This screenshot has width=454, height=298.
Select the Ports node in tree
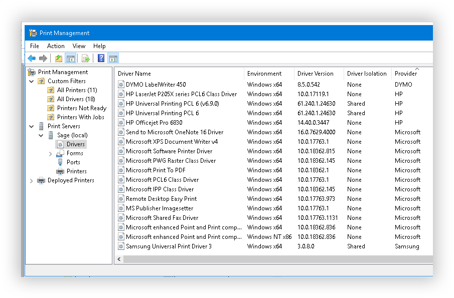pyautogui.click(x=73, y=162)
